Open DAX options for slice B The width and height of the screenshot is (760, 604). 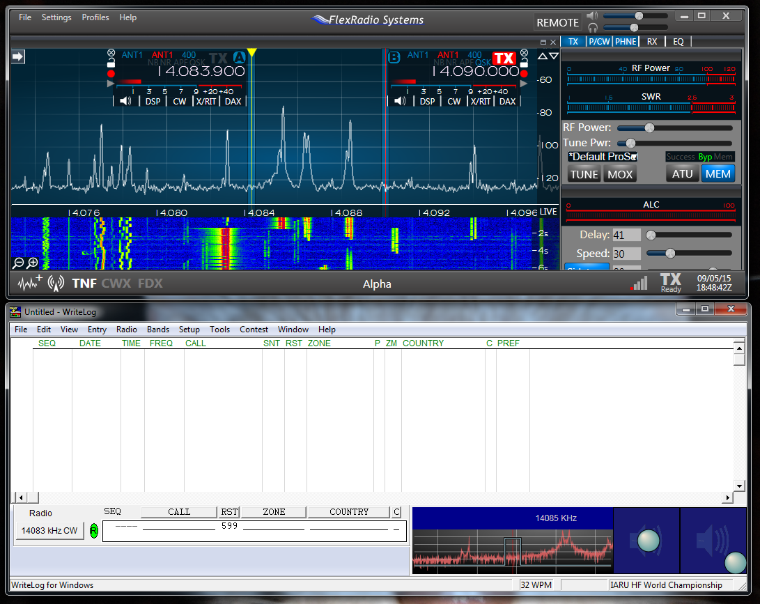point(507,101)
